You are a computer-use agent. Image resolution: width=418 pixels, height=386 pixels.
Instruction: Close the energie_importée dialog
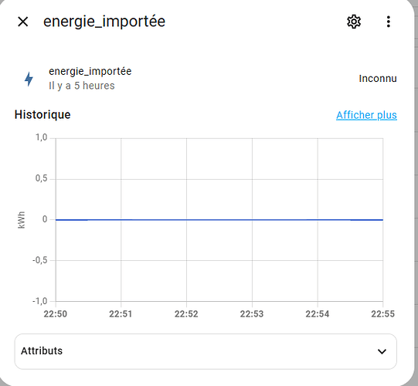(23, 22)
